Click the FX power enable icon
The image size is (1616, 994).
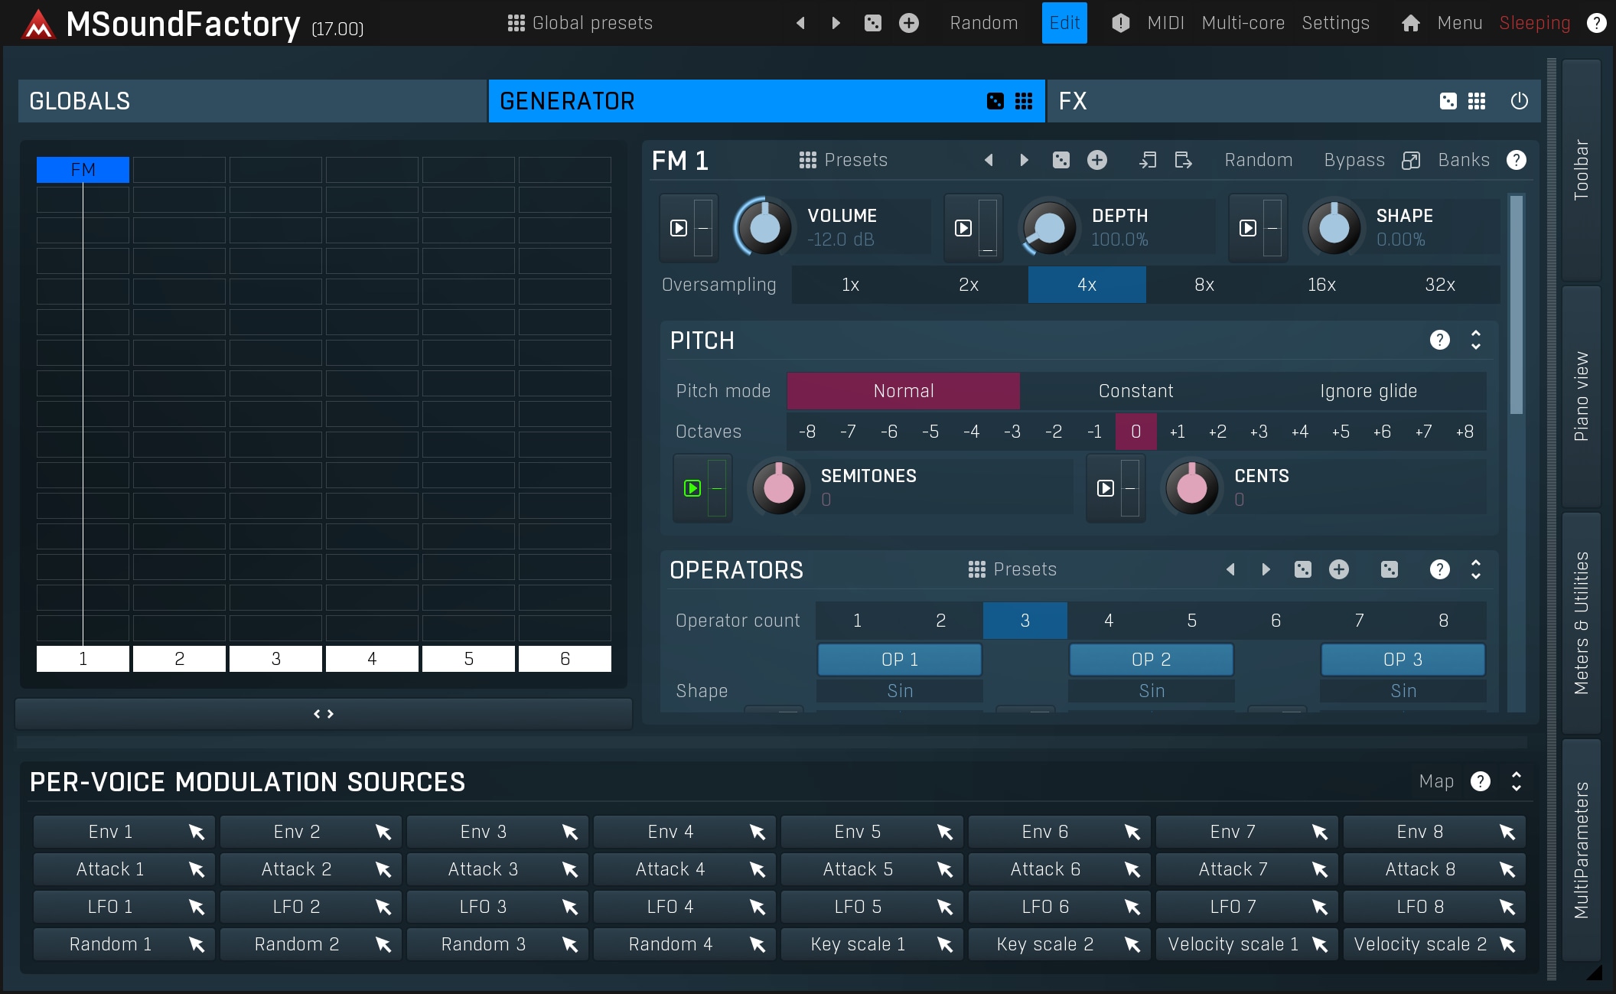pyautogui.click(x=1519, y=101)
